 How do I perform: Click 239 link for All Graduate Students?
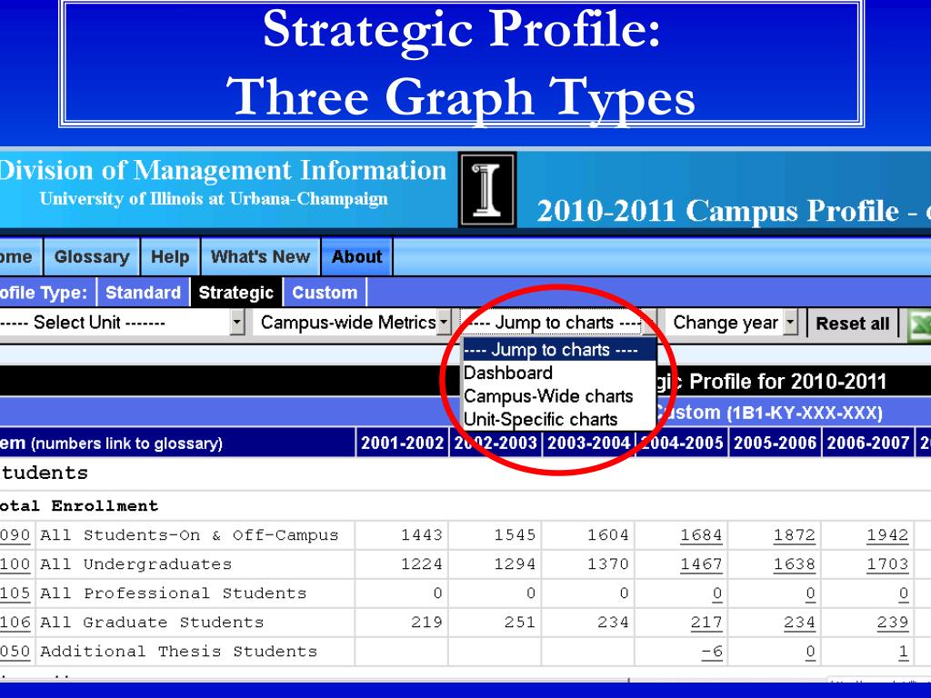click(x=893, y=623)
